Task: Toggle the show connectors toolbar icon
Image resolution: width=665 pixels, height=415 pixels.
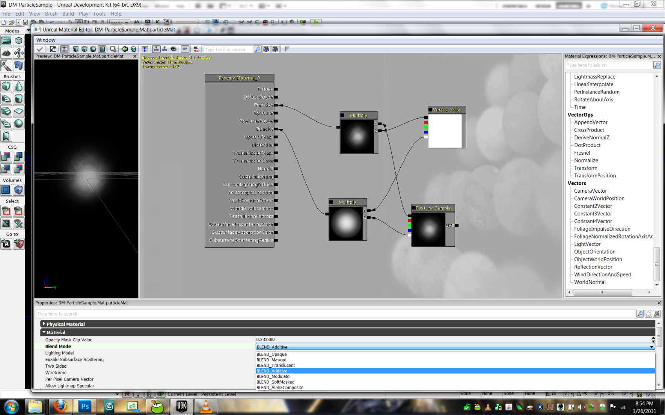Action: (156, 49)
